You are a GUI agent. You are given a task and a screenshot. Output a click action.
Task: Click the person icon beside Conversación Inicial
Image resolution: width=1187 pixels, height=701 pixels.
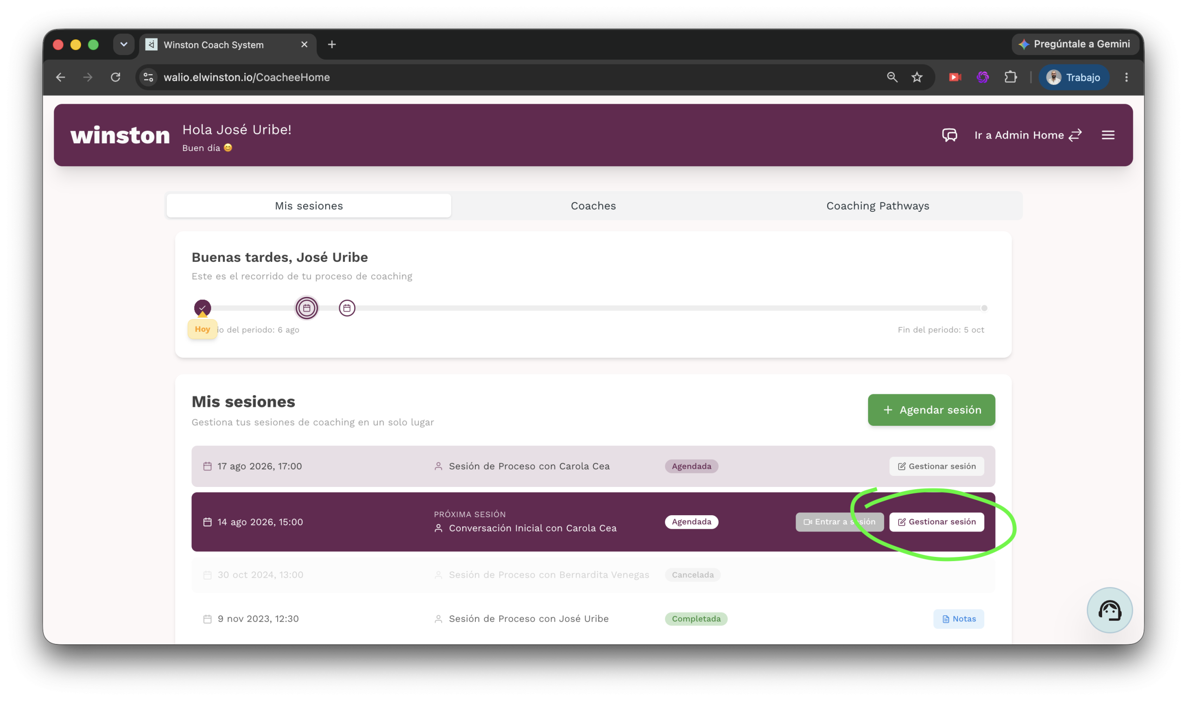click(438, 528)
